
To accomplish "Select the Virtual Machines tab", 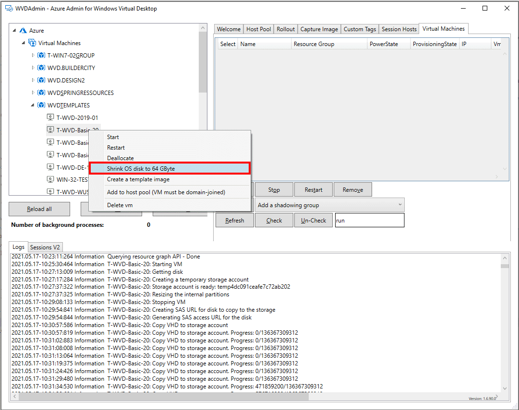I will (444, 29).
